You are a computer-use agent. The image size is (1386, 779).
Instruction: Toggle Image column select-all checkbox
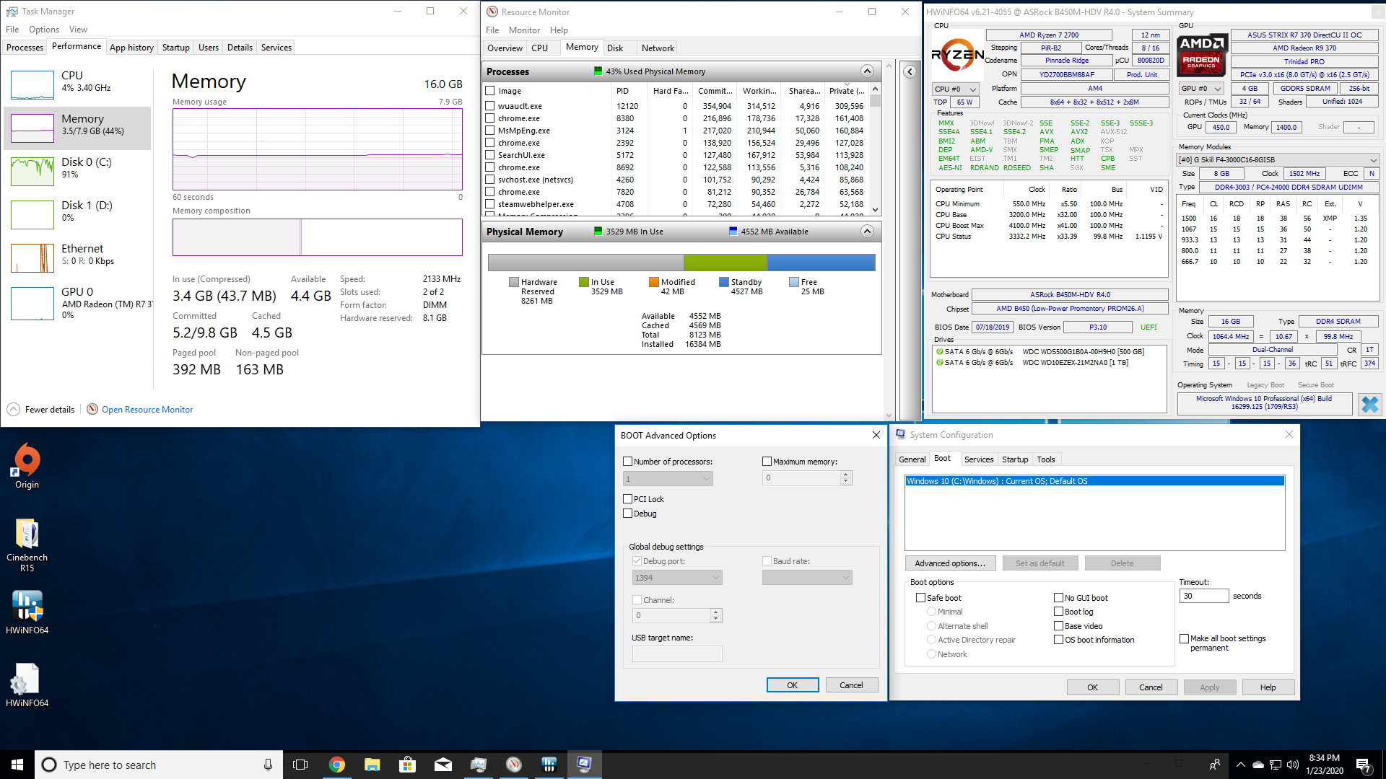(490, 91)
